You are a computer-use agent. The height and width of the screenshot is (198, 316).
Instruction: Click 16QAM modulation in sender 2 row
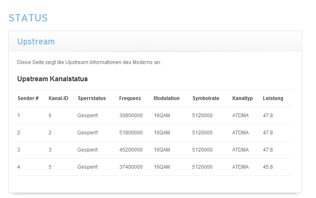pos(162,133)
